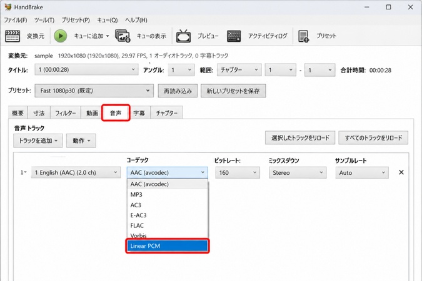Click the プレビュー toolbar label

point(208,36)
